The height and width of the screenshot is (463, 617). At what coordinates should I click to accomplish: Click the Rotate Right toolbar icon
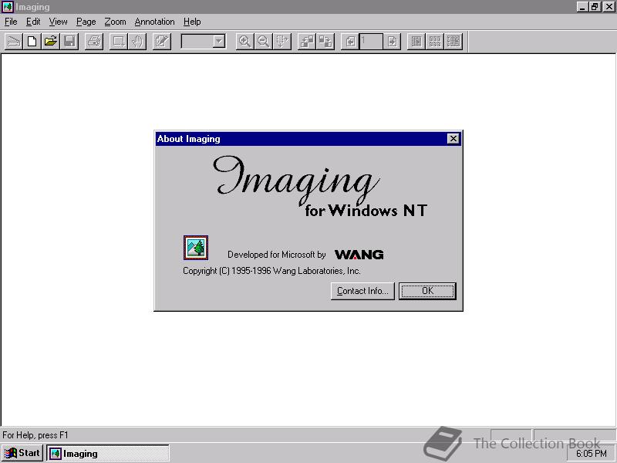pyautogui.click(x=325, y=42)
